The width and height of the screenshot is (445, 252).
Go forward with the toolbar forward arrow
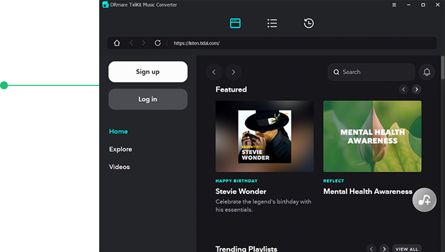click(x=144, y=43)
